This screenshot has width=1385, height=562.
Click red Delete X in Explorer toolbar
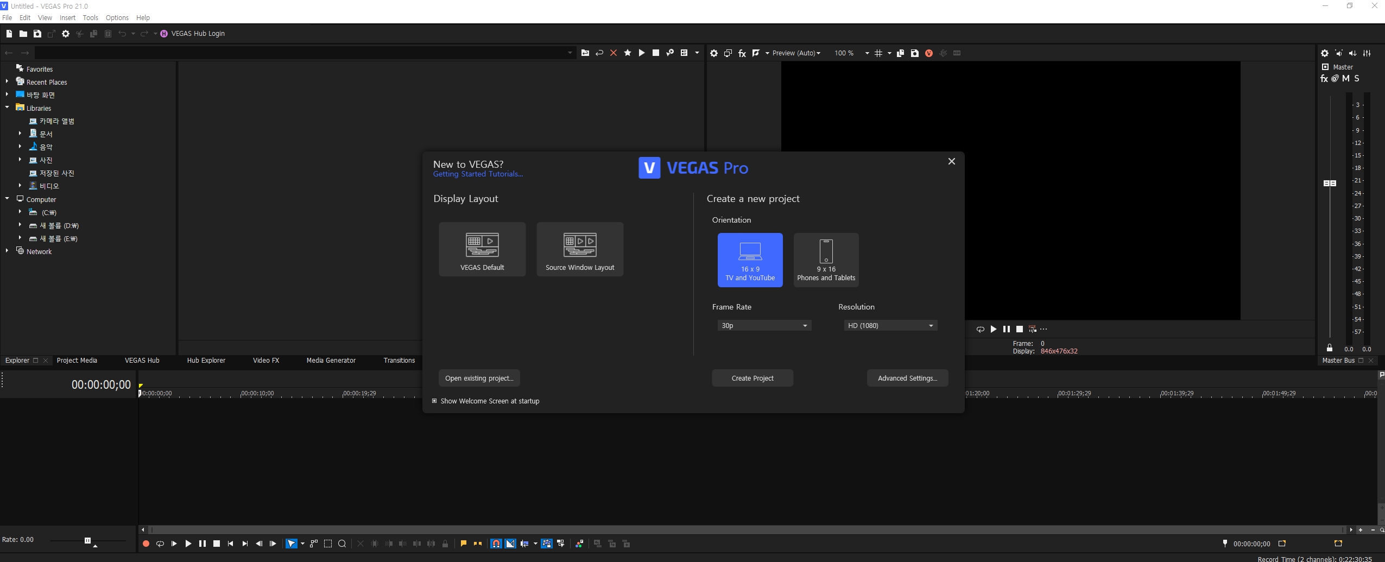pyautogui.click(x=614, y=53)
